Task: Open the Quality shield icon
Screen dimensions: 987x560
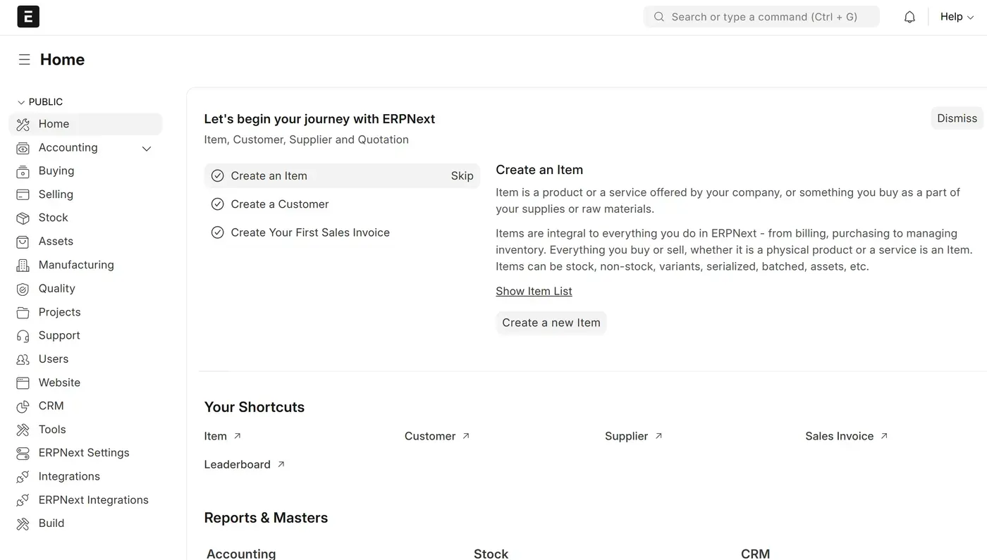Action: [x=23, y=289]
